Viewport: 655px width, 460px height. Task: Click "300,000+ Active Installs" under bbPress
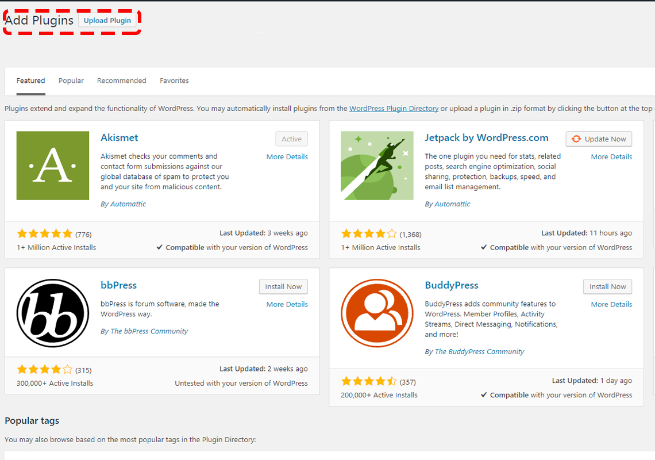coord(55,384)
